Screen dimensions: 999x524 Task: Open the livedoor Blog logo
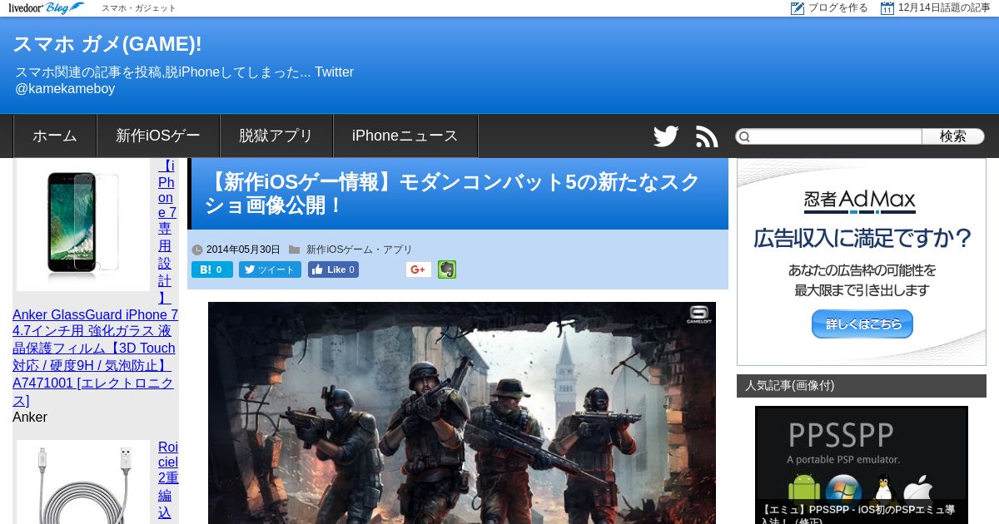click(x=46, y=8)
